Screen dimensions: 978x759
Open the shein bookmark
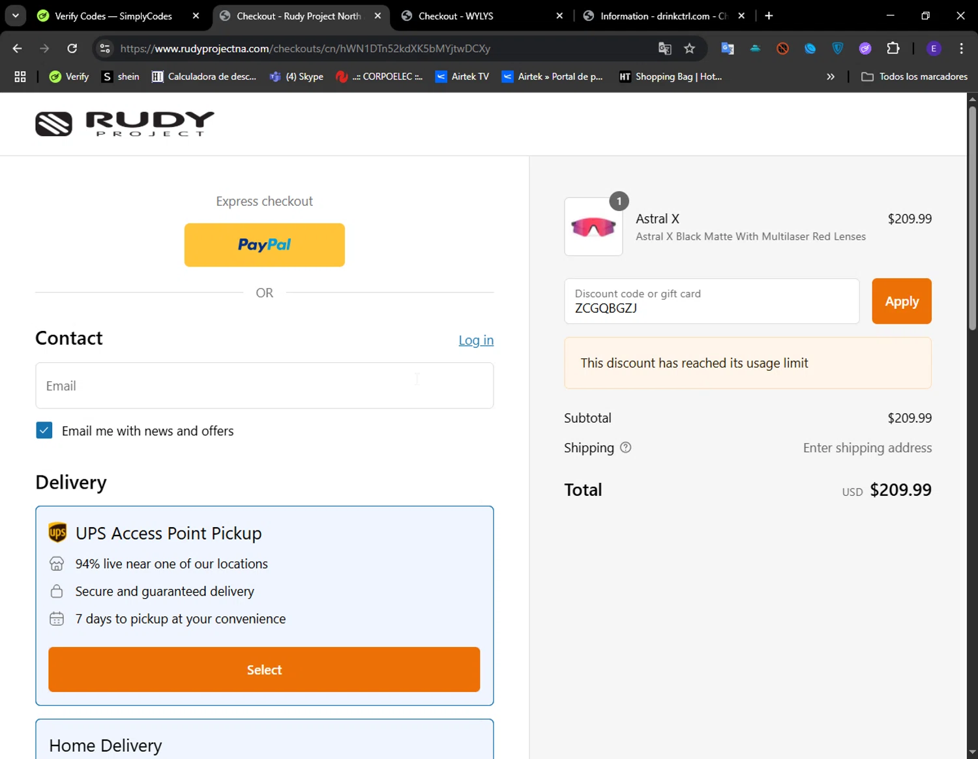click(x=121, y=76)
